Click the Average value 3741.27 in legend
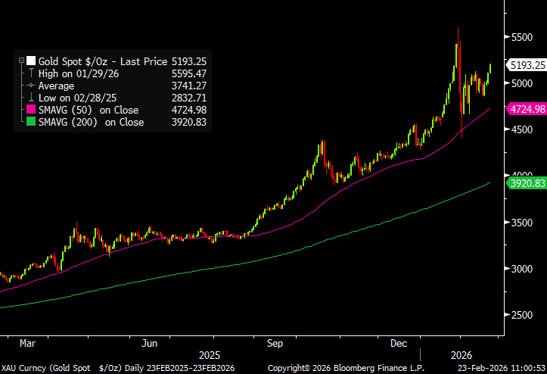Viewport: 547px width, 374px height. coord(190,86)
